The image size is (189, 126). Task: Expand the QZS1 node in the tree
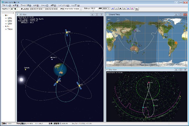6,18
